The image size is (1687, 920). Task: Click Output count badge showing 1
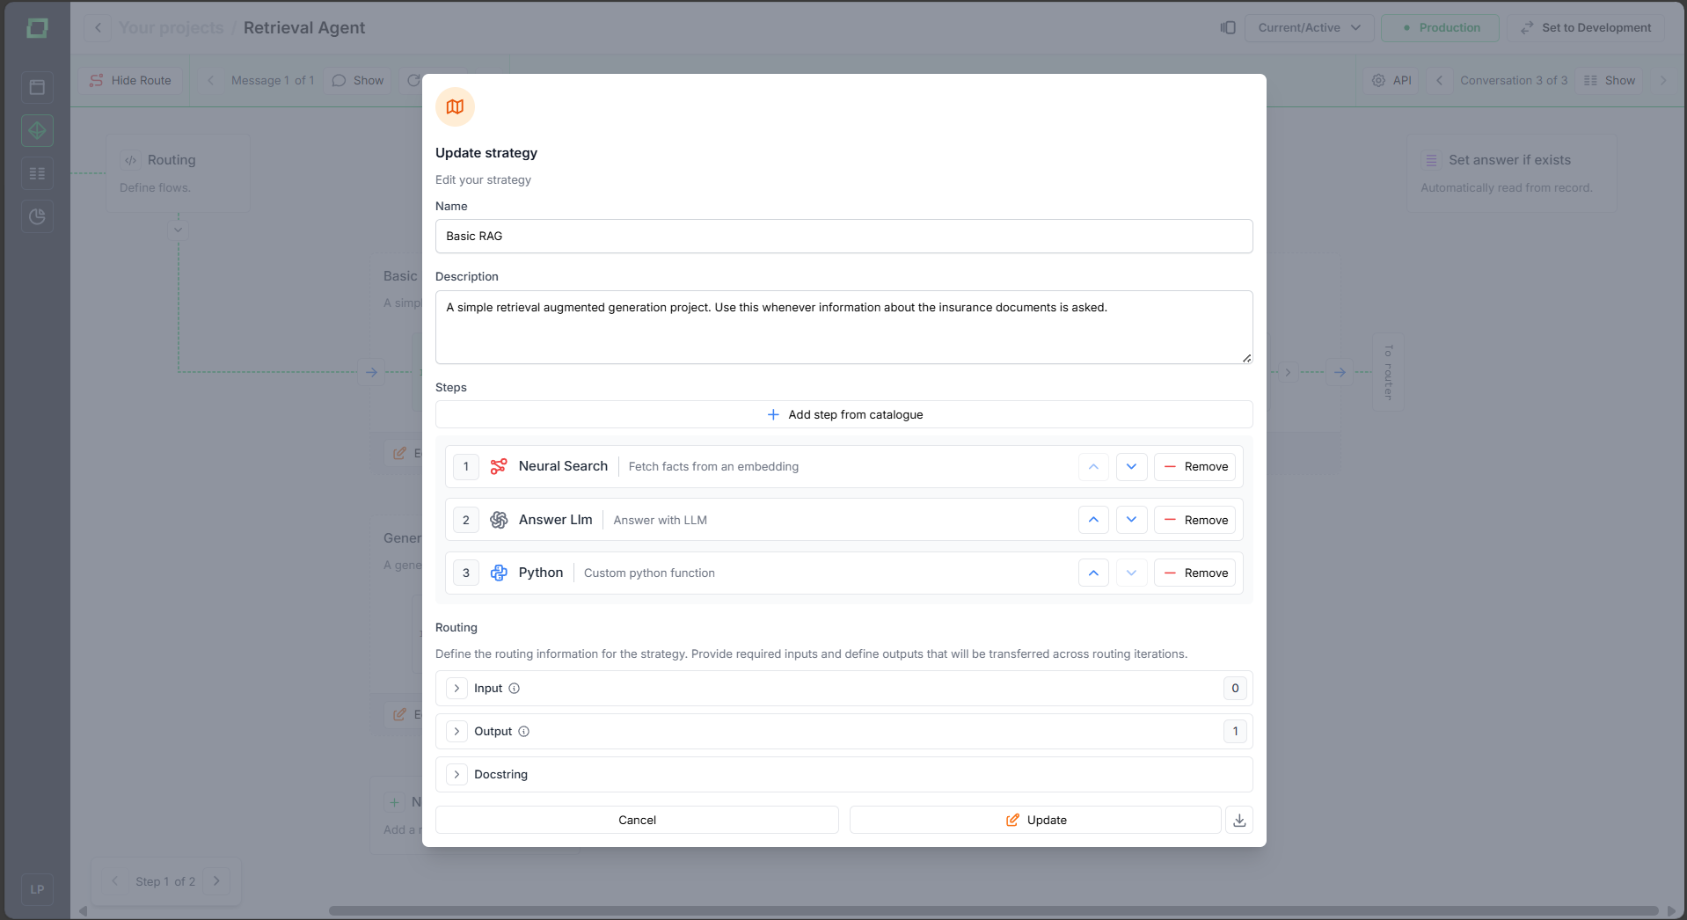1235,732
